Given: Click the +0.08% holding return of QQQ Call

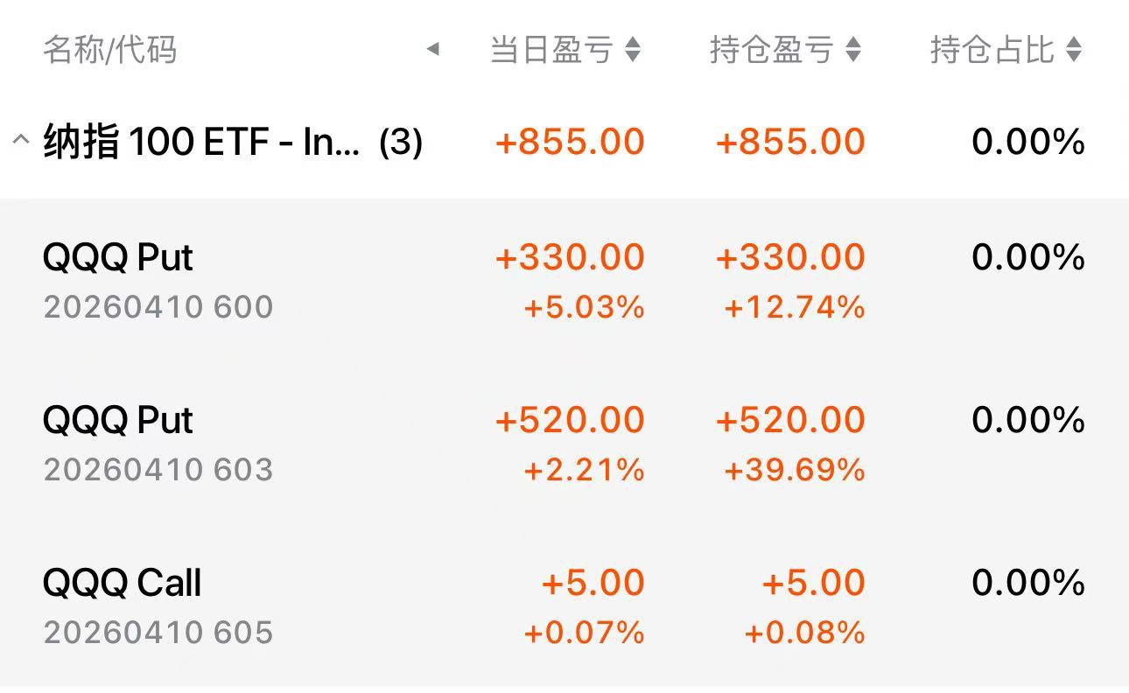Looking at the screenshot, I should [x=804, y=632].
